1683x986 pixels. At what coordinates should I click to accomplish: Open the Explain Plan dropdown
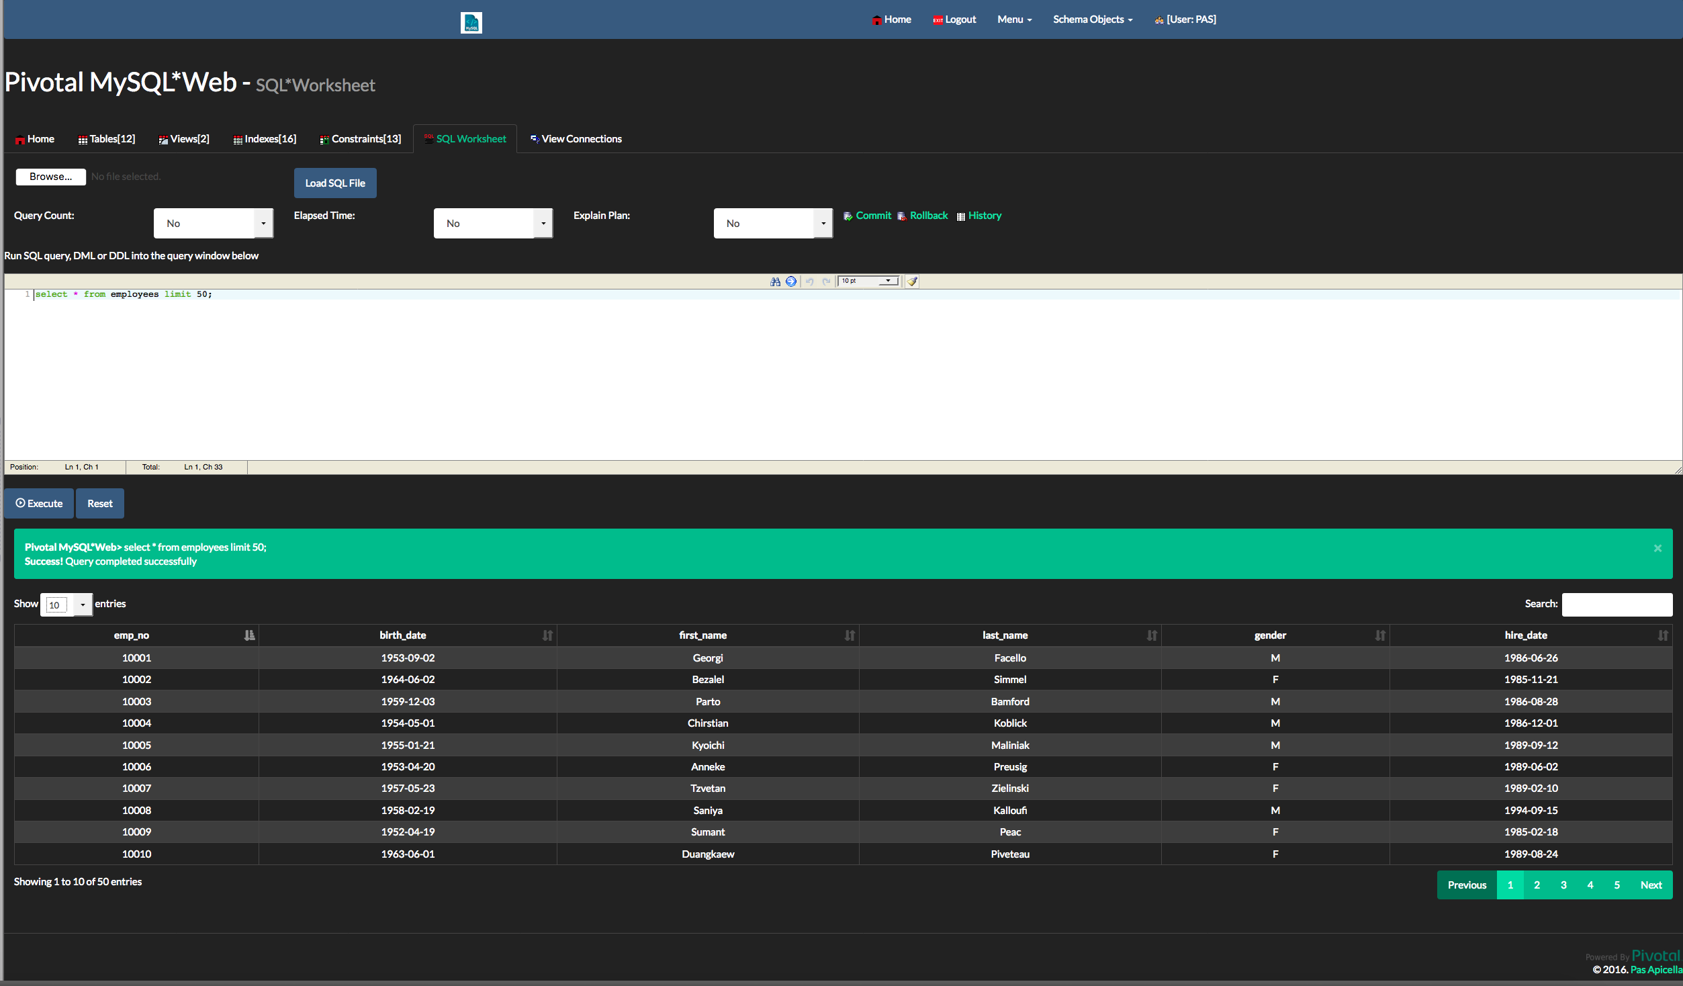pos(773,223)
